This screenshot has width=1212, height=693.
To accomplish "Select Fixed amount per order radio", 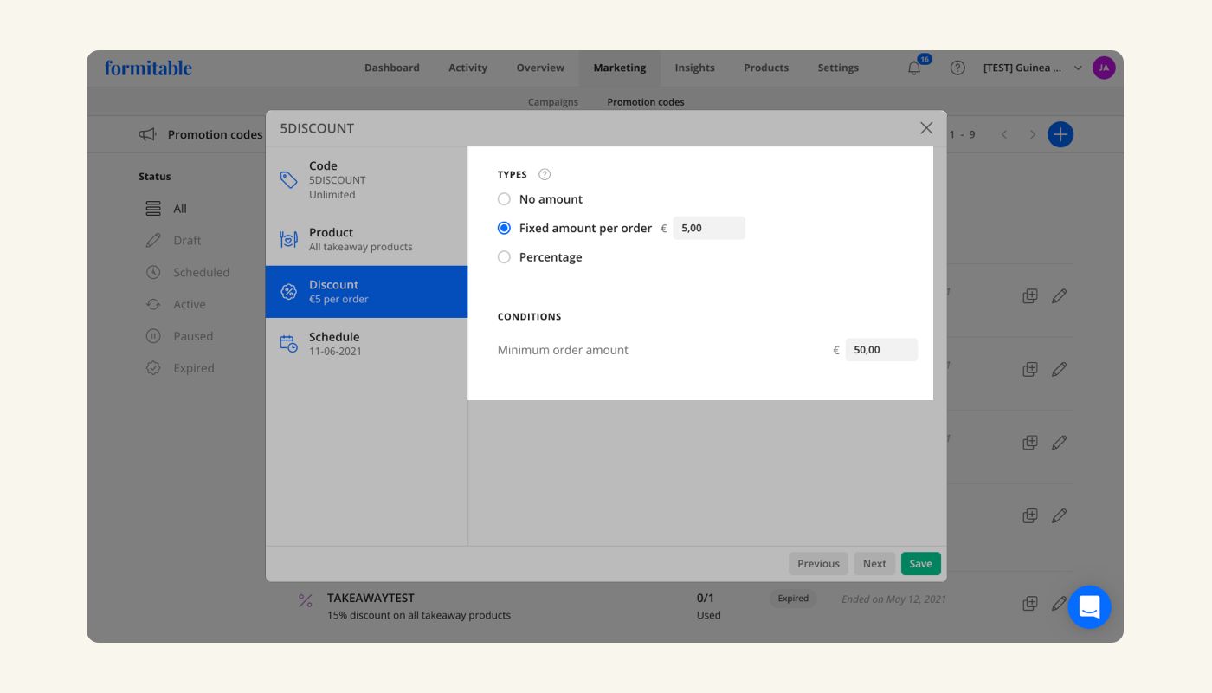I will [504, 229].
